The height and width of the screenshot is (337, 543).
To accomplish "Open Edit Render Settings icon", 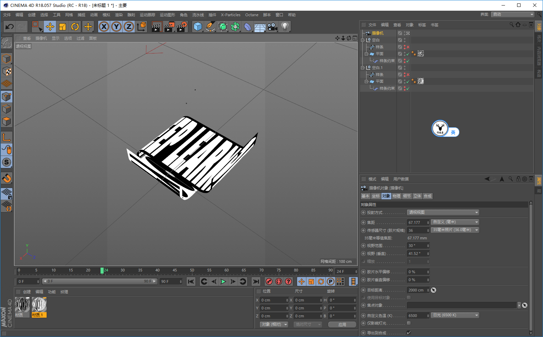I will pos(182,27).
